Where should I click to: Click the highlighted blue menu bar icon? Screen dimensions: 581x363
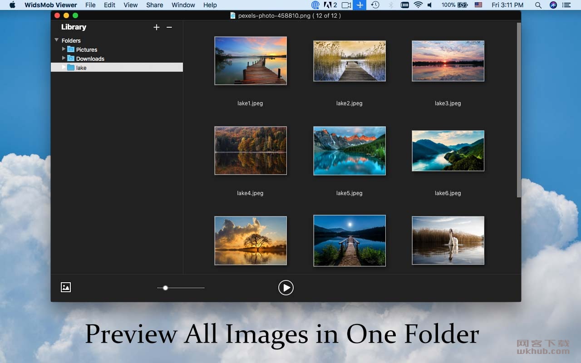[x=359, y=5]
